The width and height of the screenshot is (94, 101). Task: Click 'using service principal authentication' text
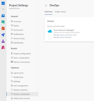[x=66, y=32]
